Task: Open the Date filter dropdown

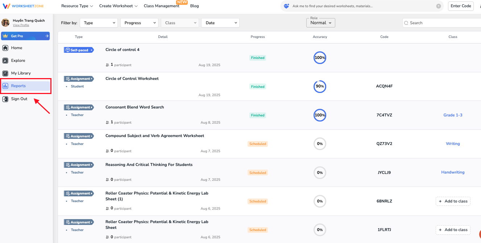Action: (x=221, y=23)
